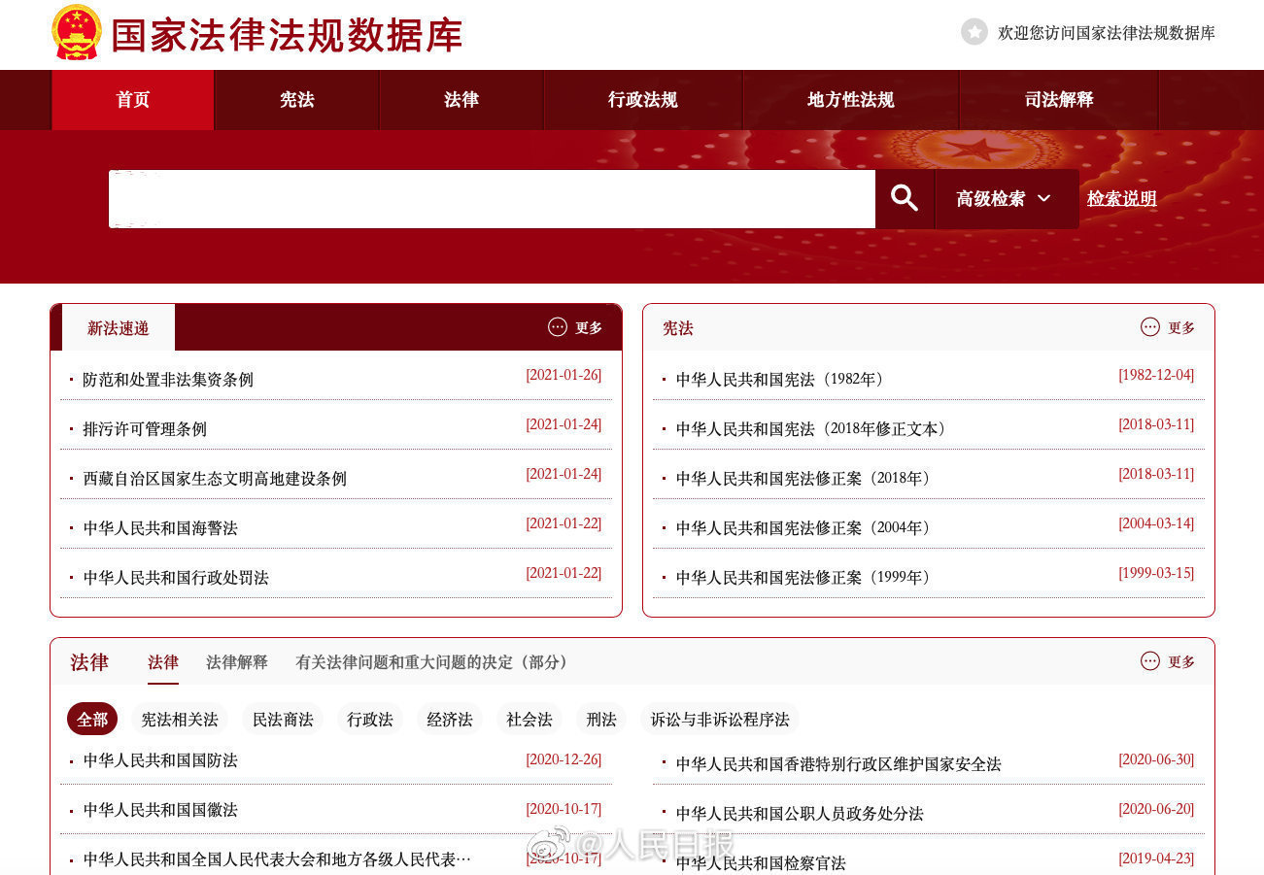1264x875 pixels.
Task: Click the chevron arrow next to 高级检索
Action: (1044, 198)
